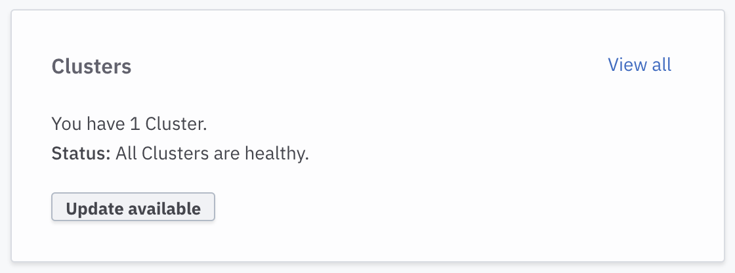Click the bold Status label

81,154
